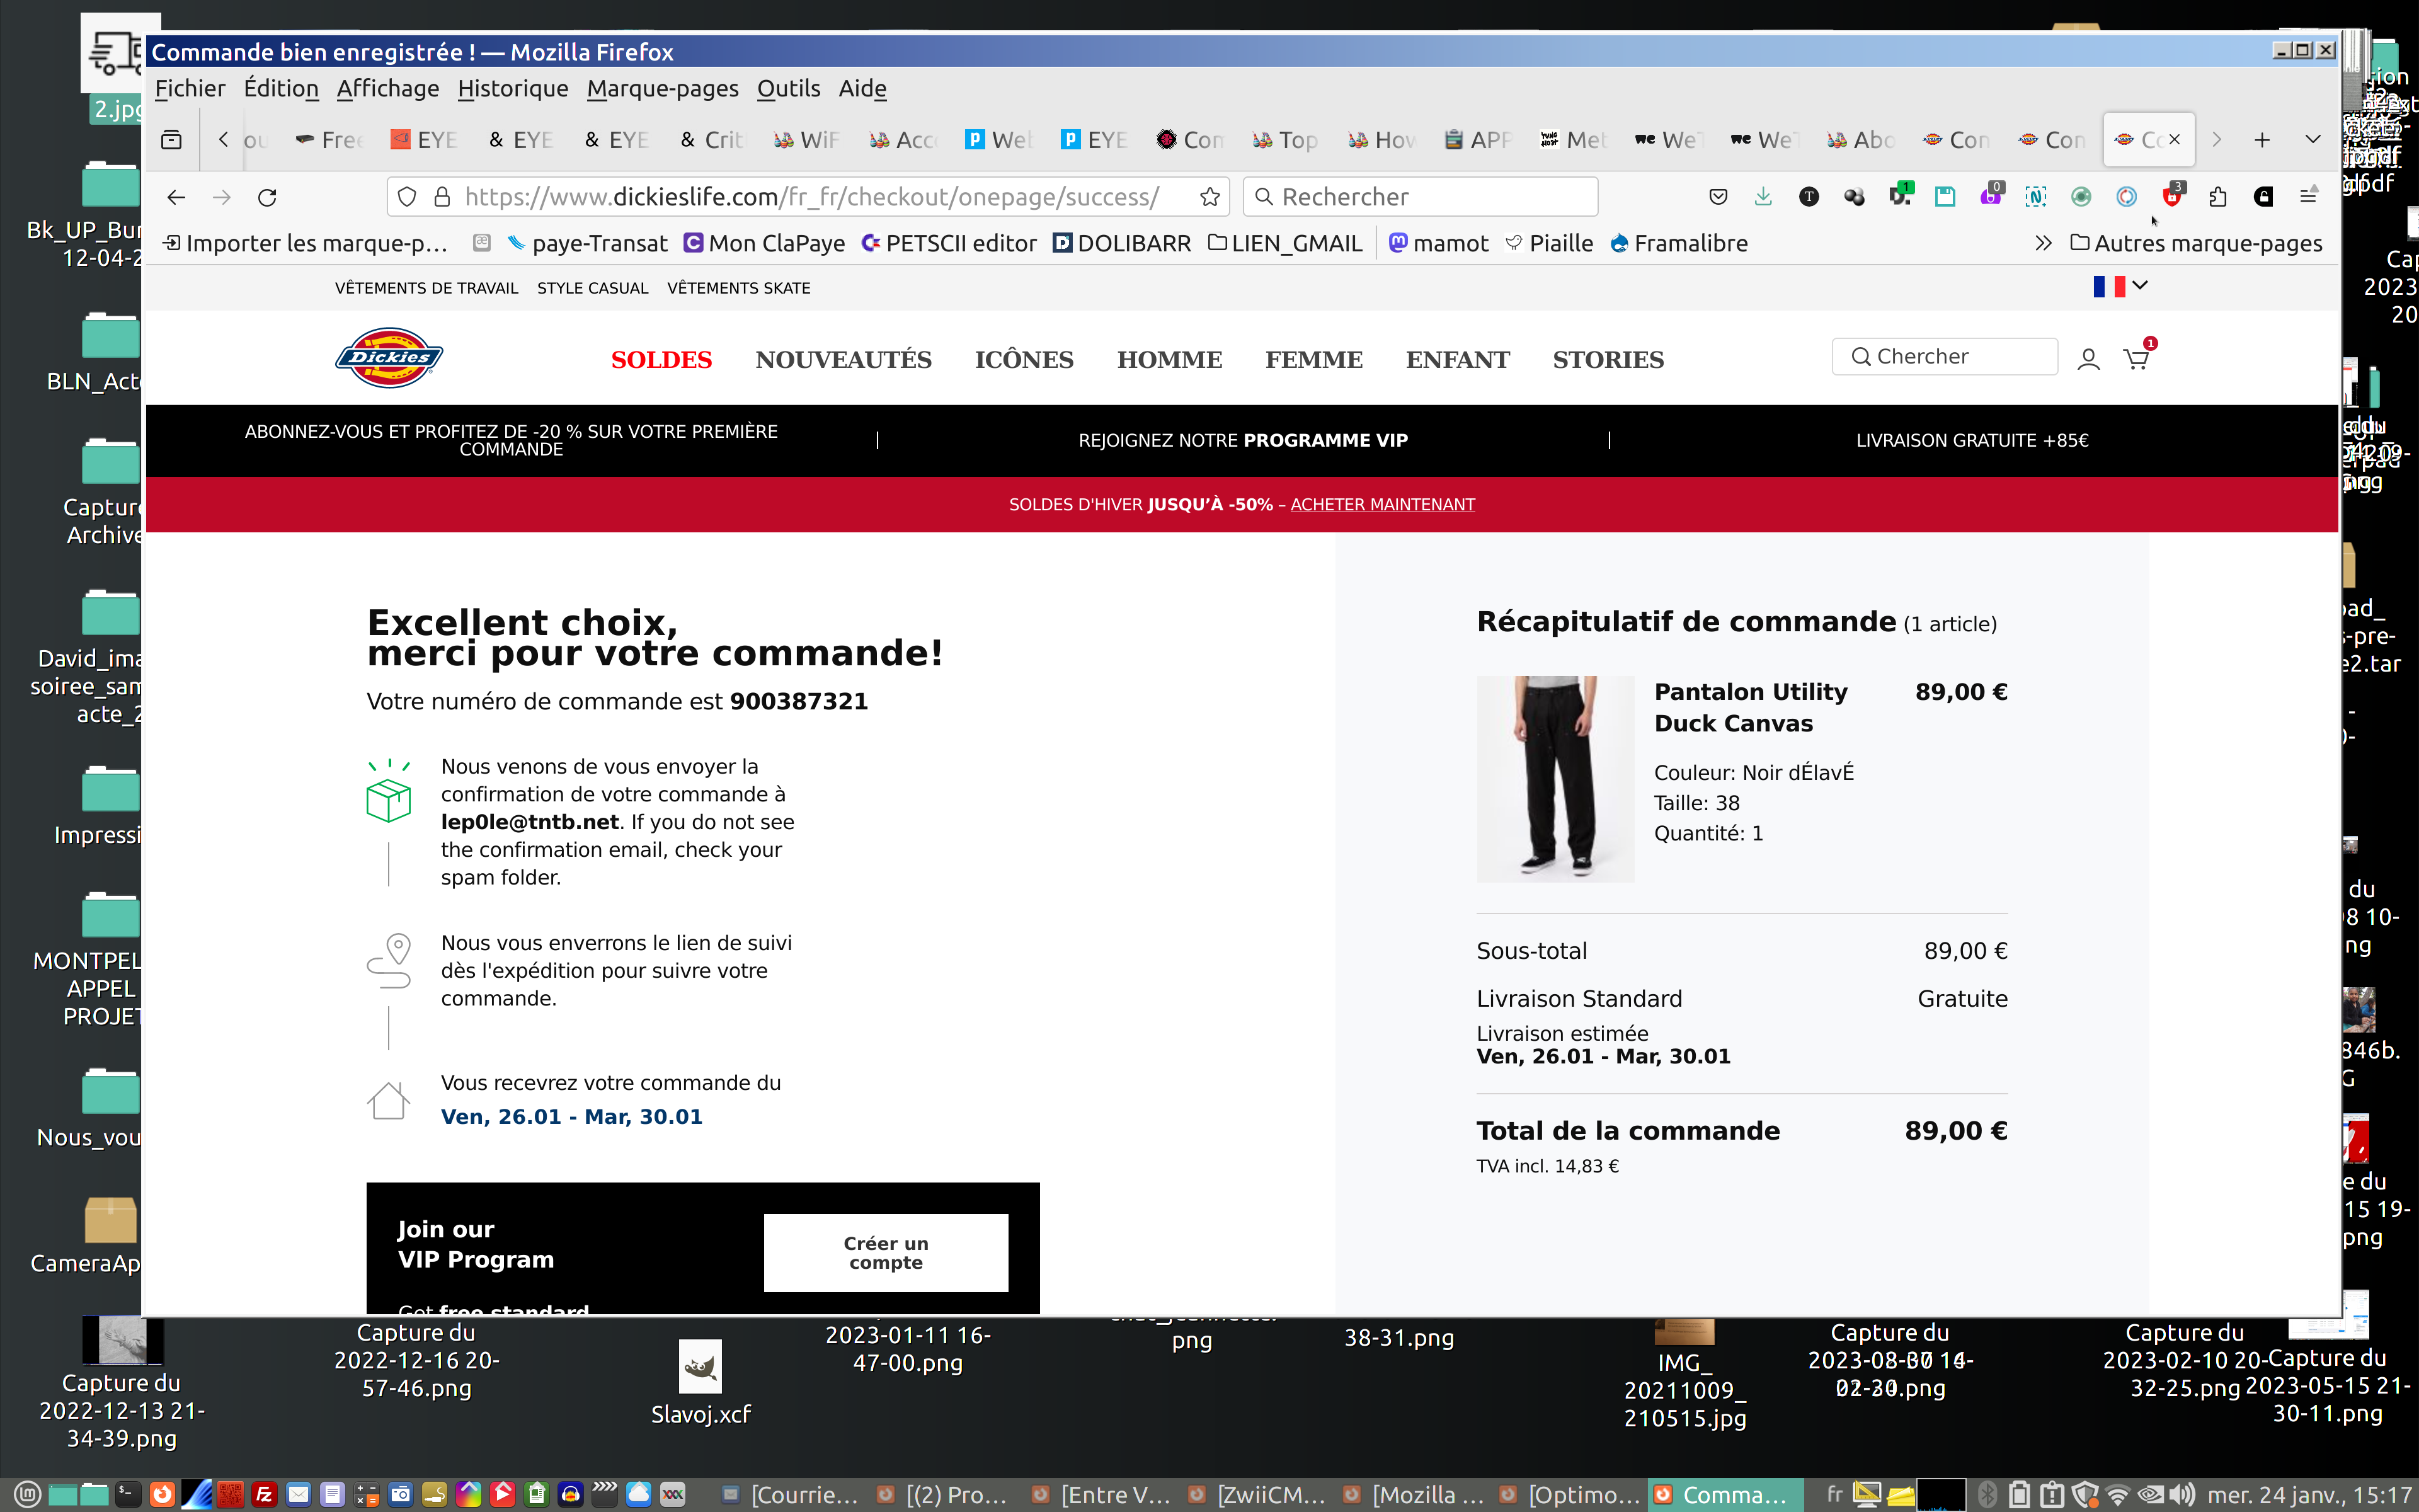Open the shopping cart icon
This screenshot has height=1512, width=2419.
(2136, 359)
